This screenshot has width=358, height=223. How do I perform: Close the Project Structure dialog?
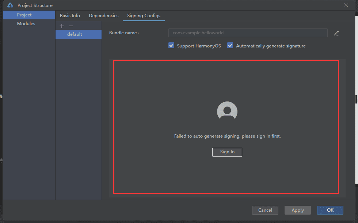click(346, 5)
